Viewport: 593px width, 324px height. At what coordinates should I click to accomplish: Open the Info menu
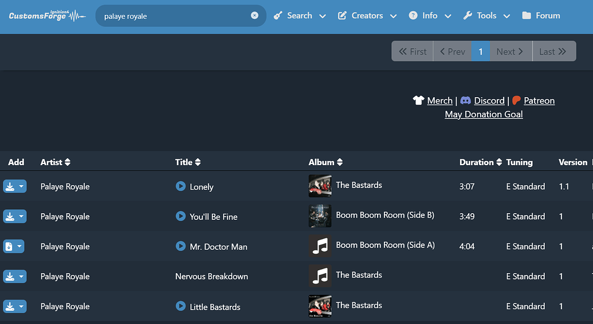tap(430, 16)
